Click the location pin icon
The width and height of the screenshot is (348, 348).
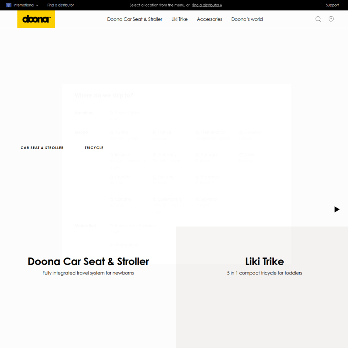[331, 19]
